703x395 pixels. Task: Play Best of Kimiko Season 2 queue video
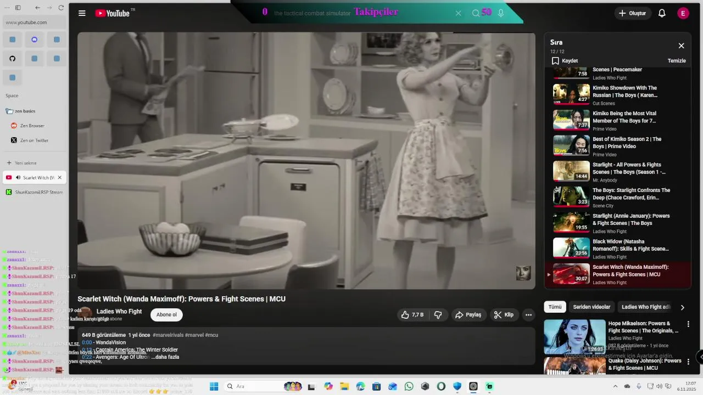coord(619,146)
